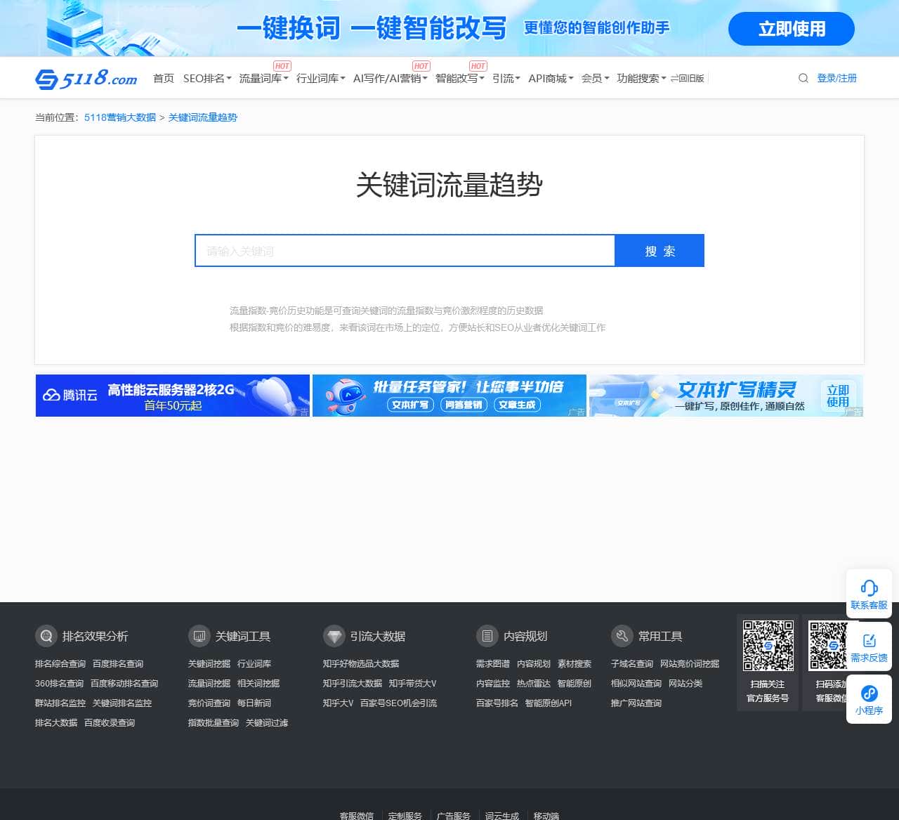The width and height of the screenshot is (899, 820).
Task: Open 关键词排名监控 footer link
Action: click(x=122, y=703)
